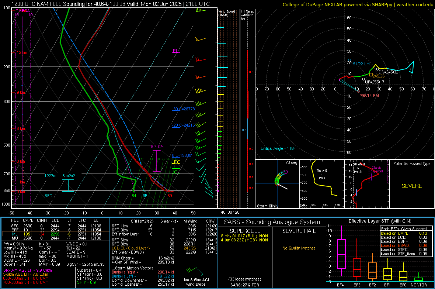The height and width of the screenshot is (289, 435).
Task: Select the highlighted ML parcel row
Action: click(x=56, y=234)
